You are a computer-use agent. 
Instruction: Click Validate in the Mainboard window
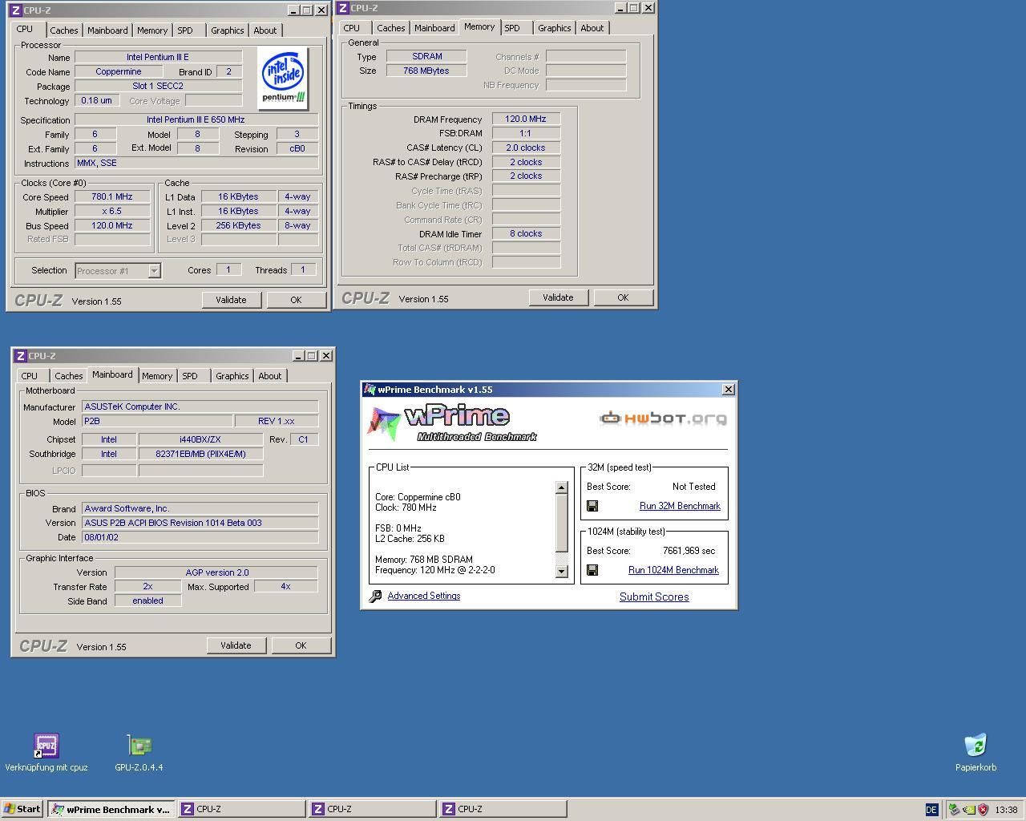(236, 645)
